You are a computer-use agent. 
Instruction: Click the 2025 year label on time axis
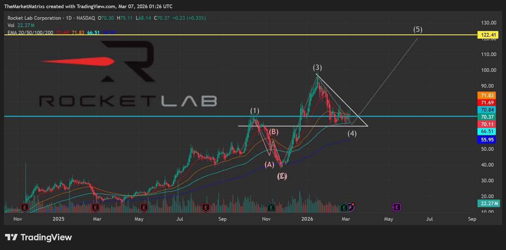pos(59,219)
